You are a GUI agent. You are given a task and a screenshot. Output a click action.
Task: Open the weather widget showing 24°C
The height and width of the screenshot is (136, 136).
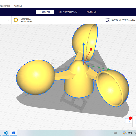tap(129, 133)
